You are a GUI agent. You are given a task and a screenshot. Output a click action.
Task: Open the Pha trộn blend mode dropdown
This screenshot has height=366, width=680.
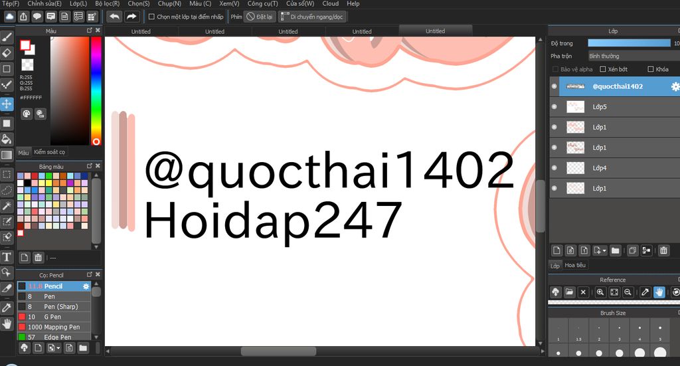[x=634, y=56]
